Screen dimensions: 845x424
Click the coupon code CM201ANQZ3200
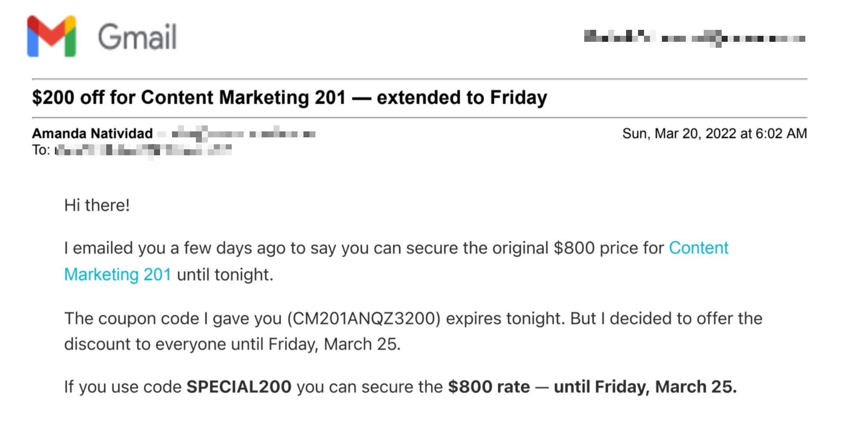point(364,319)
